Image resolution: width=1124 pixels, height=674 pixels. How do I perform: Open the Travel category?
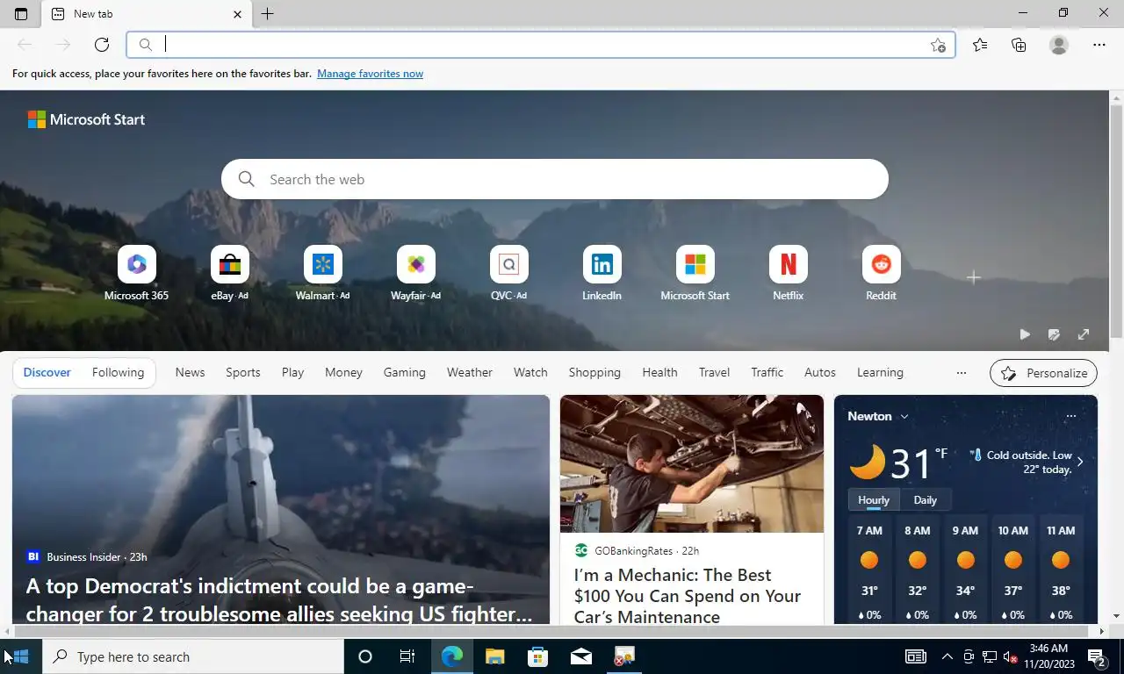click(x=714, y=372)
